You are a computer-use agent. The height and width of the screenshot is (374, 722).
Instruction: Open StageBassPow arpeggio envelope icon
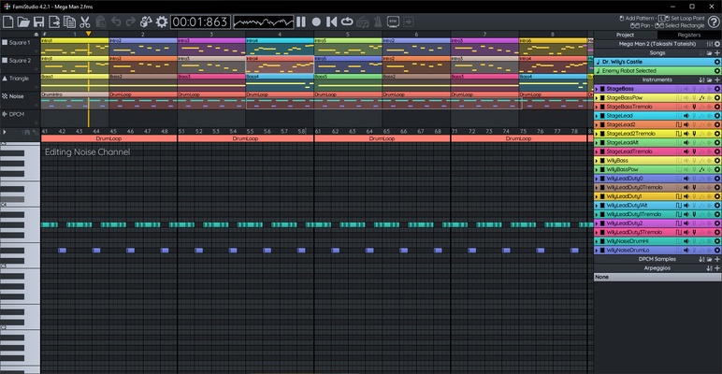click(x=701, y=97)
